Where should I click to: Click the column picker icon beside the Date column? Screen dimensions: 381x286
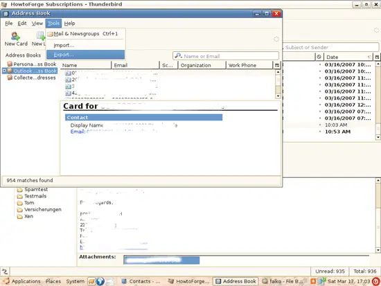click(x=377, y=57)
